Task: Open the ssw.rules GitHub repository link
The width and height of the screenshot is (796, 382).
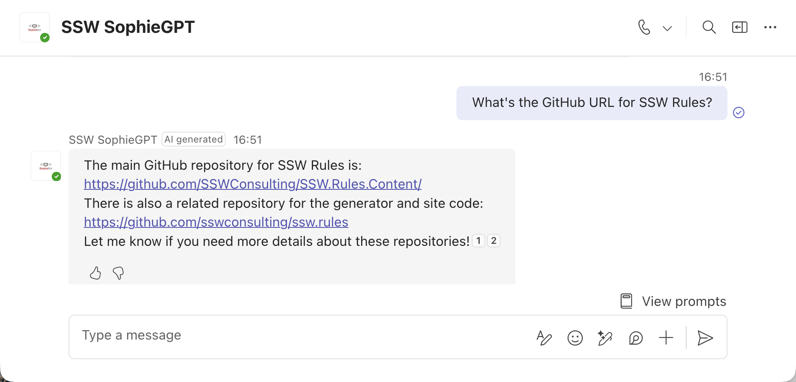Action: (x=216, y=222)
